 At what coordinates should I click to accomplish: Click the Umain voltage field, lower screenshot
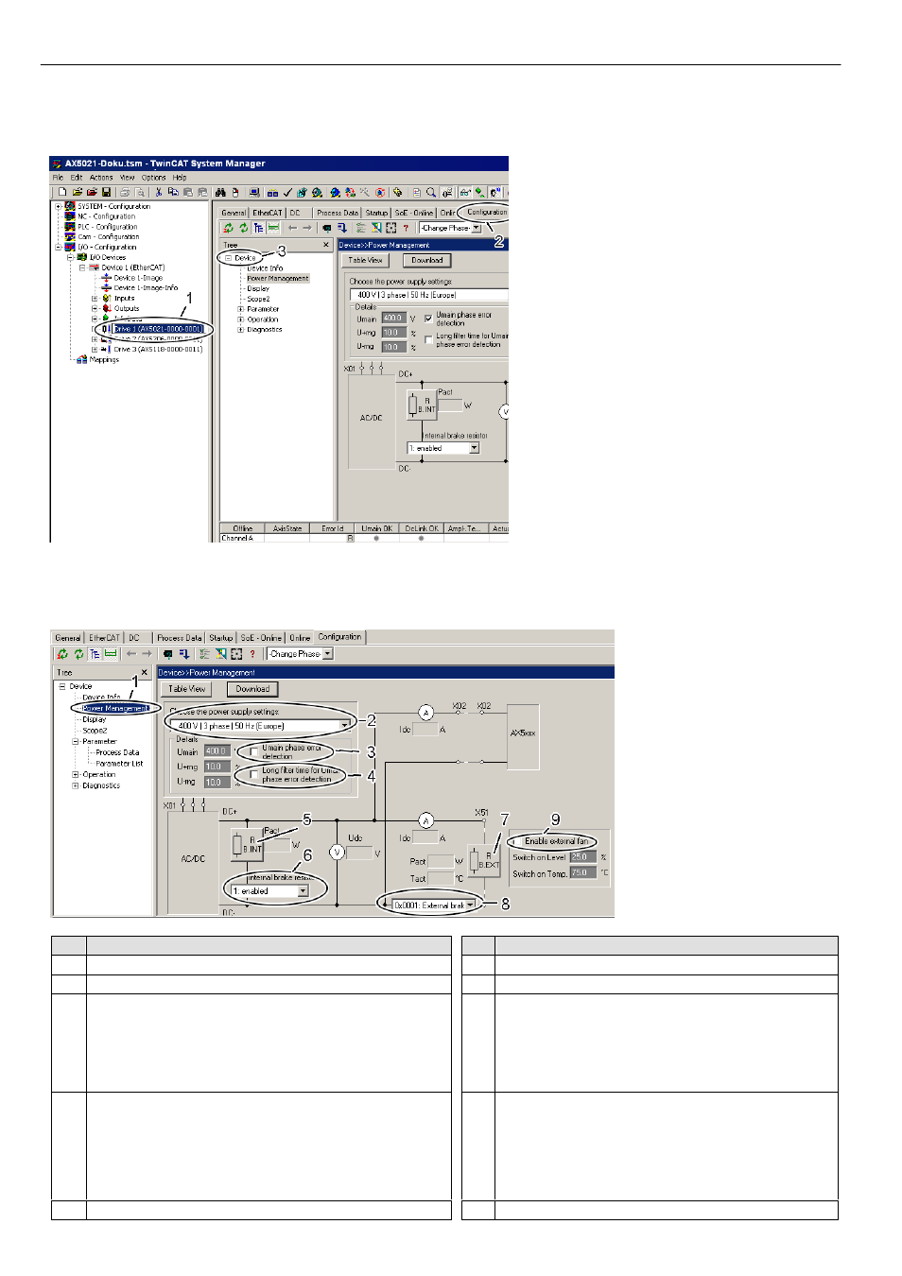217,751
